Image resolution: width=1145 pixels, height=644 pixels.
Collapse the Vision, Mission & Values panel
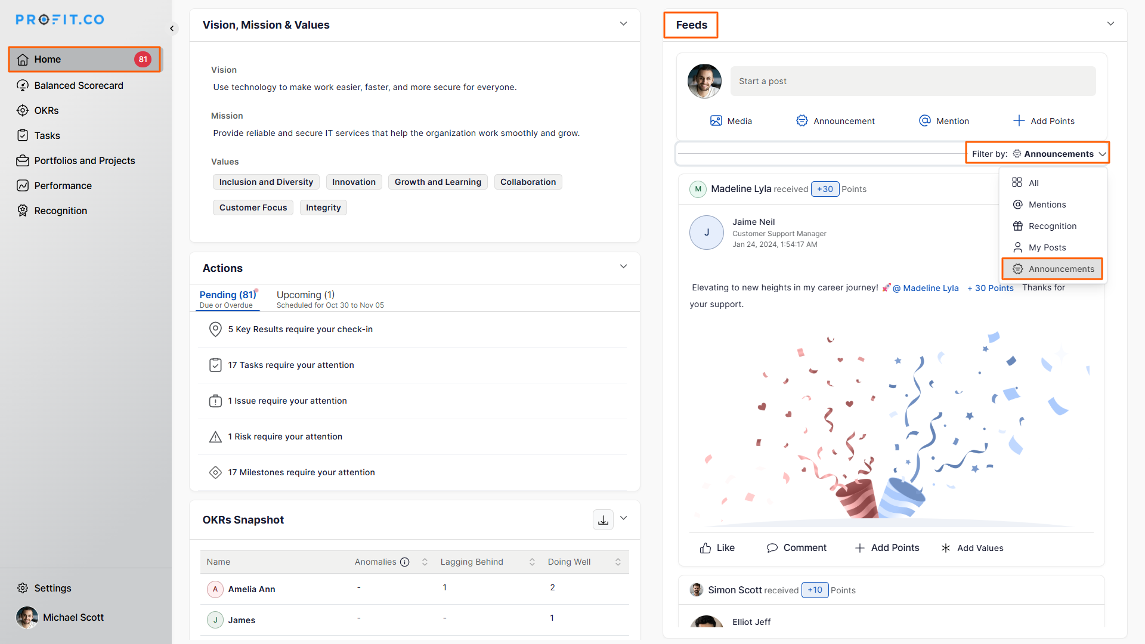[623, 24]
